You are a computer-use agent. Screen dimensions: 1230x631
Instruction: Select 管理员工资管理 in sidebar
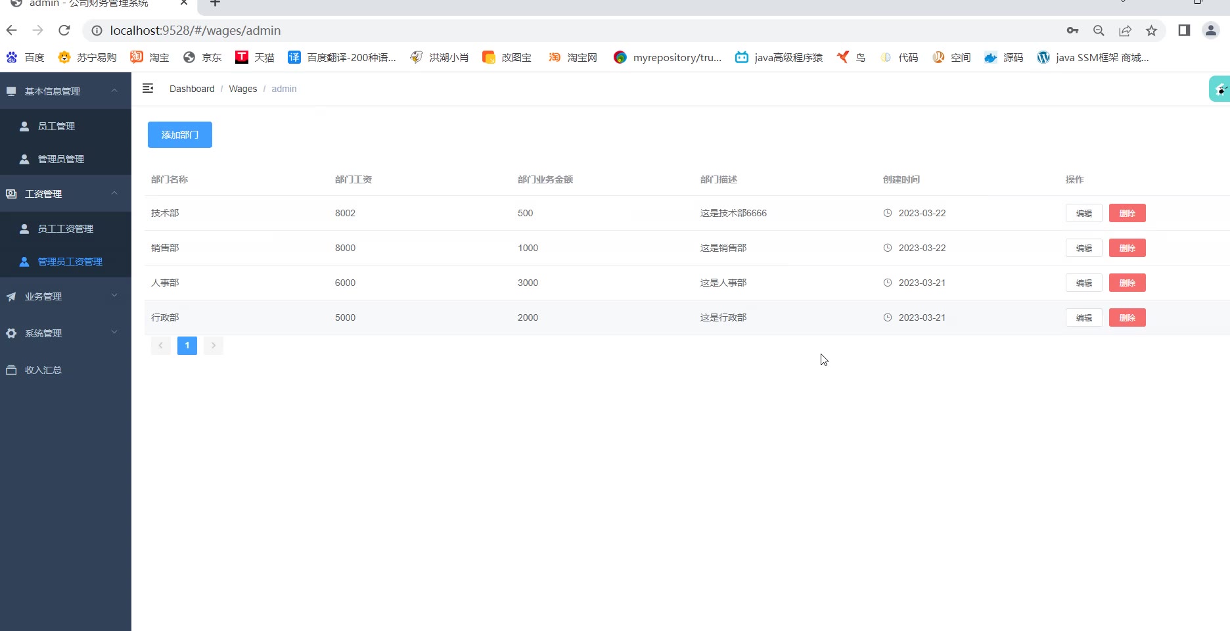pyautogui.click(x=66, y=261)
